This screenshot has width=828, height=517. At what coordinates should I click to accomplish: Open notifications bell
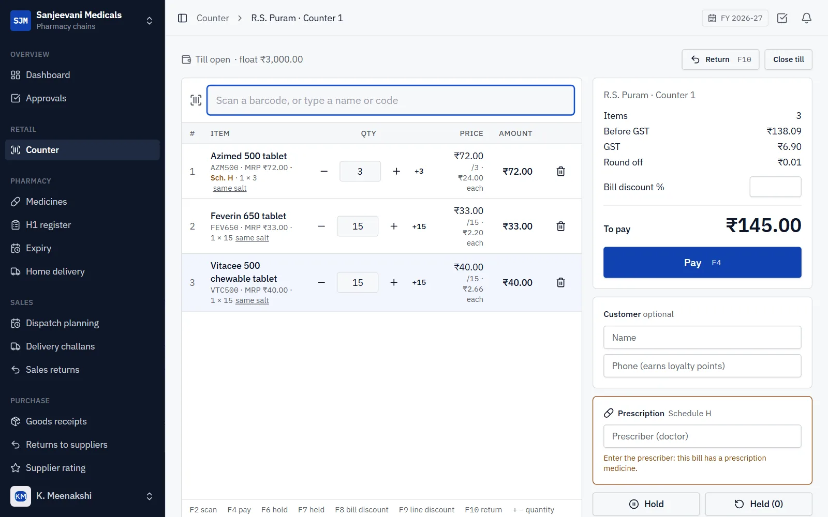pyautogui.click(x=806, y=18)
